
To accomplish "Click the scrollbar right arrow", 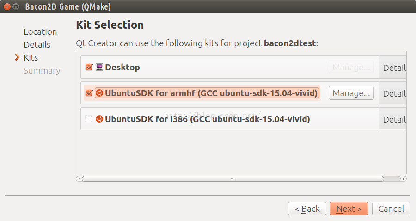I will pos(404,179).
